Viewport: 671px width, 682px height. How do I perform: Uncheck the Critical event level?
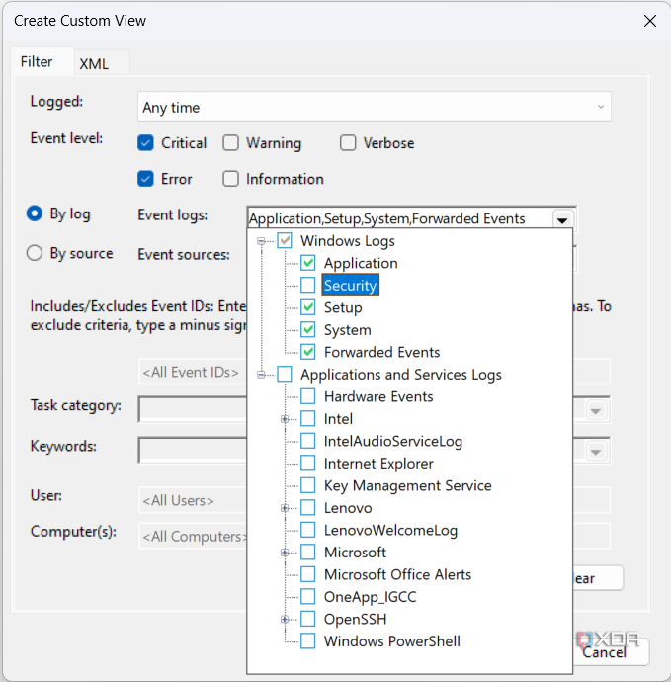(x=145, y=142)
